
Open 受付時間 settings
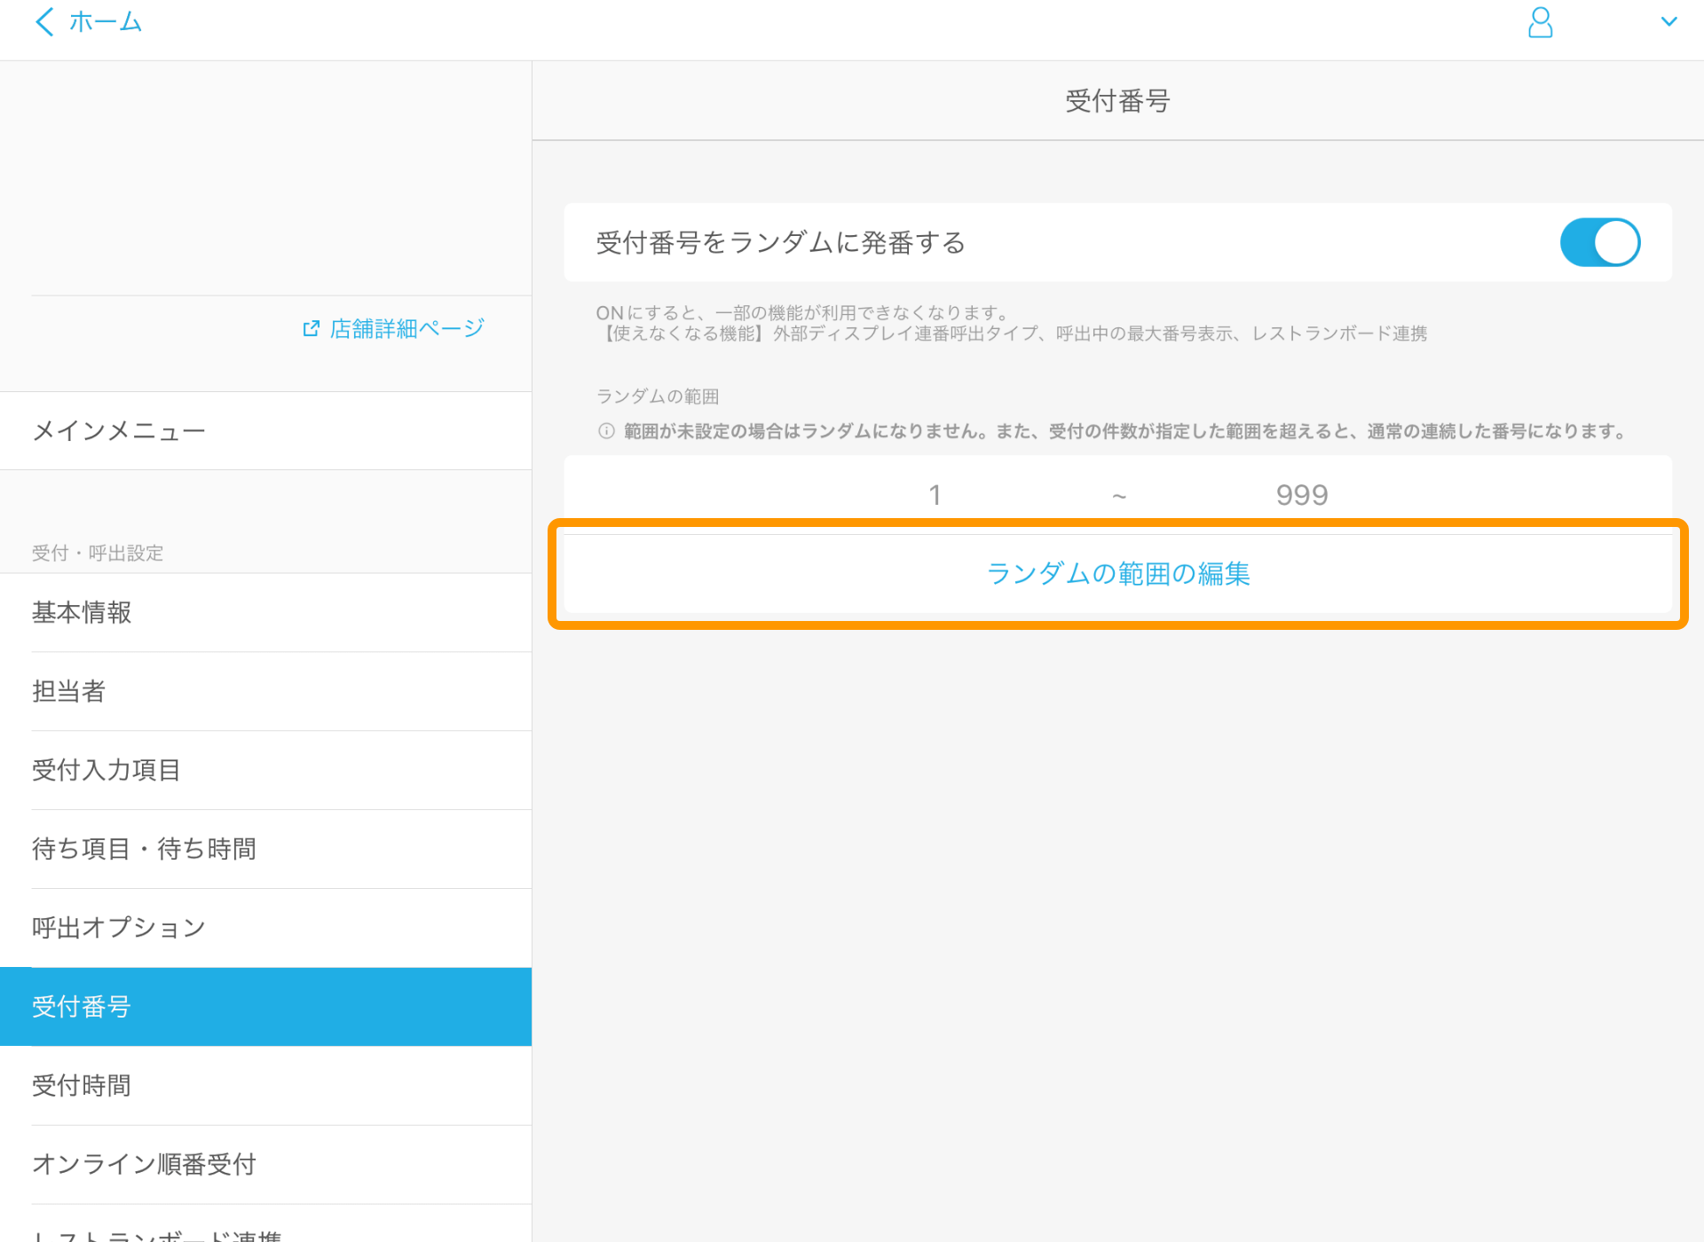pyautogui.click(x=266, y=1086)
